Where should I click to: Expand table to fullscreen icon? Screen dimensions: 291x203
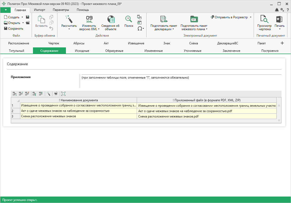point(63,94)
